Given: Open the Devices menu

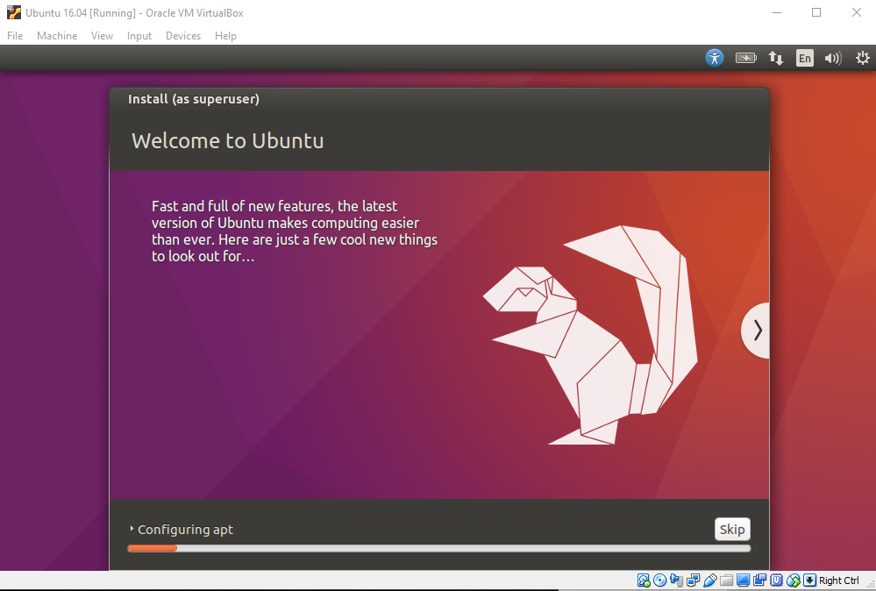Looking at the screenshot, I should coord(183,36).
